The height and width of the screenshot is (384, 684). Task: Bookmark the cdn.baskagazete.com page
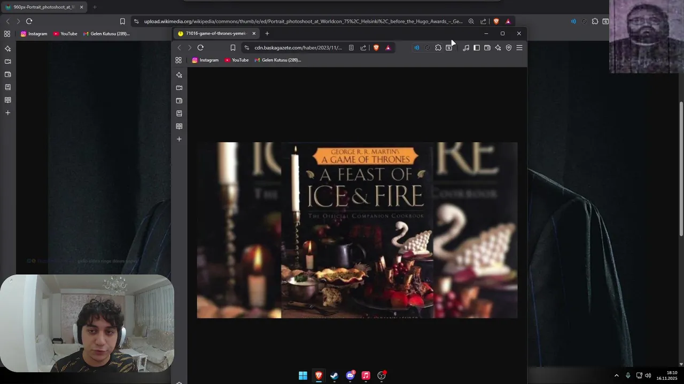pos(233,47)
